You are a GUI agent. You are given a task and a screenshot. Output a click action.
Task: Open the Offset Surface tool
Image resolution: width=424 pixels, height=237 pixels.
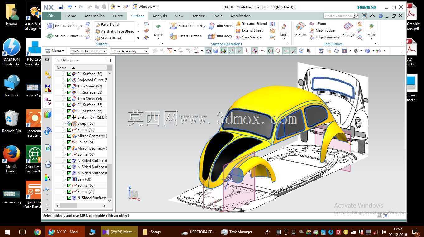[186, 36]
